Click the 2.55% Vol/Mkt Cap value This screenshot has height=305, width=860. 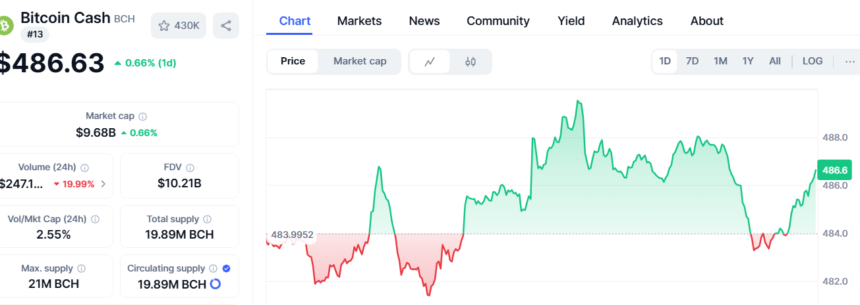tap(53, 234)
